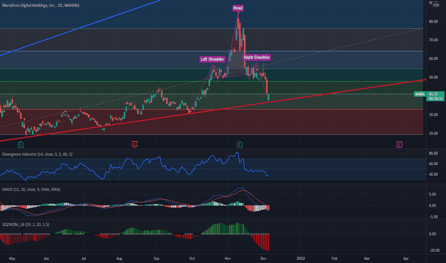446x263 pixels.
Task: Click the Marathon Digital Holdings chart title
Action: tap(41, 5)
